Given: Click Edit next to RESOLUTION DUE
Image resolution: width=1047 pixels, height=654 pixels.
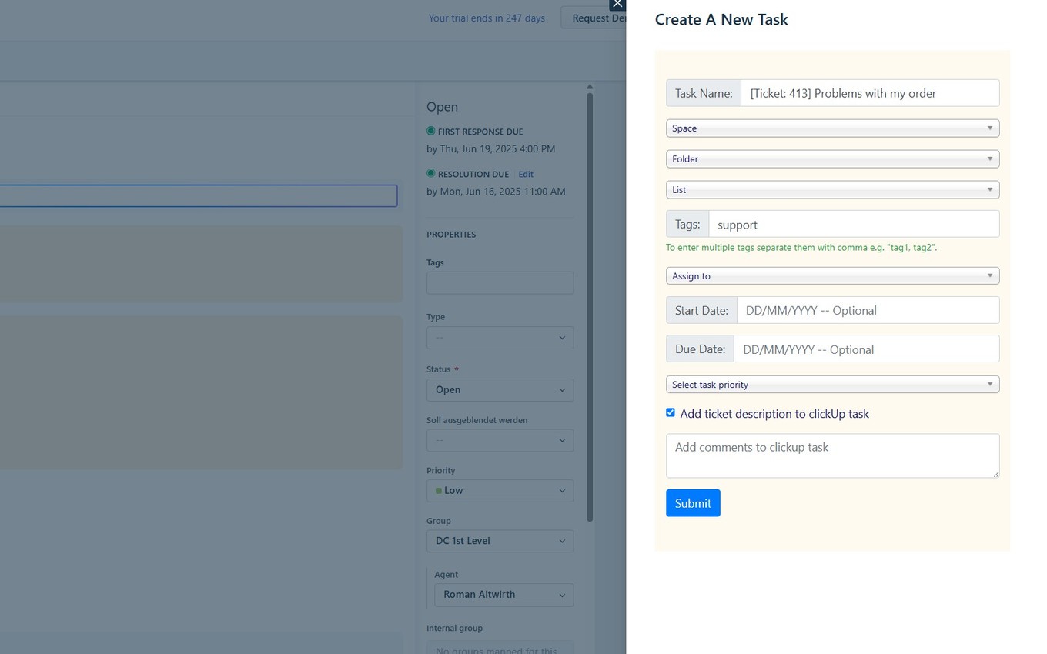Looking at the screenshot, I should pos(525,174).
